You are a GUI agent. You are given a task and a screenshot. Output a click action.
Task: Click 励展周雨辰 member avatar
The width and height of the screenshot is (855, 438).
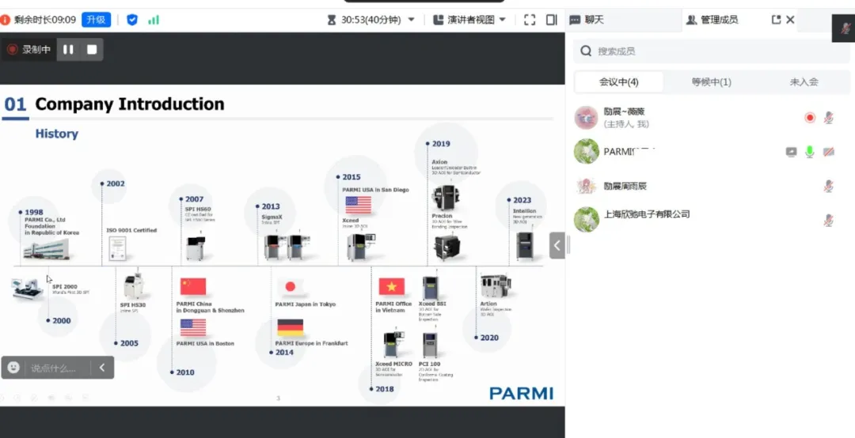tap(586, 187)
